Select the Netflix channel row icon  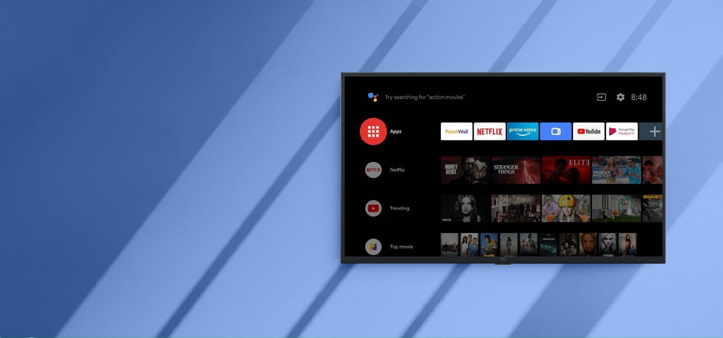coord(373,170)
